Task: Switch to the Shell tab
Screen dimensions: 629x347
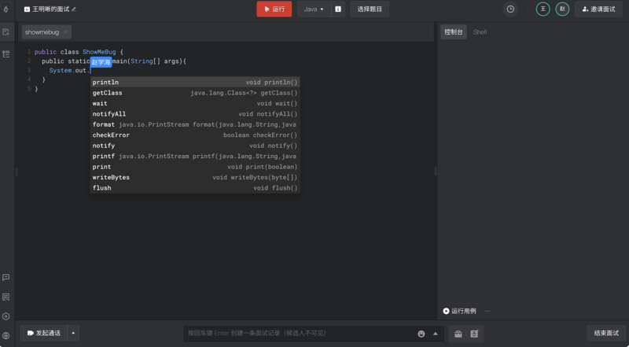Action: coord(480,32)
